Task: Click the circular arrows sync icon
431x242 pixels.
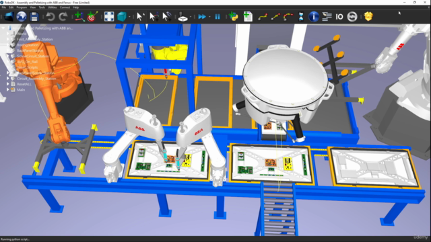Action: pos(352,17)
